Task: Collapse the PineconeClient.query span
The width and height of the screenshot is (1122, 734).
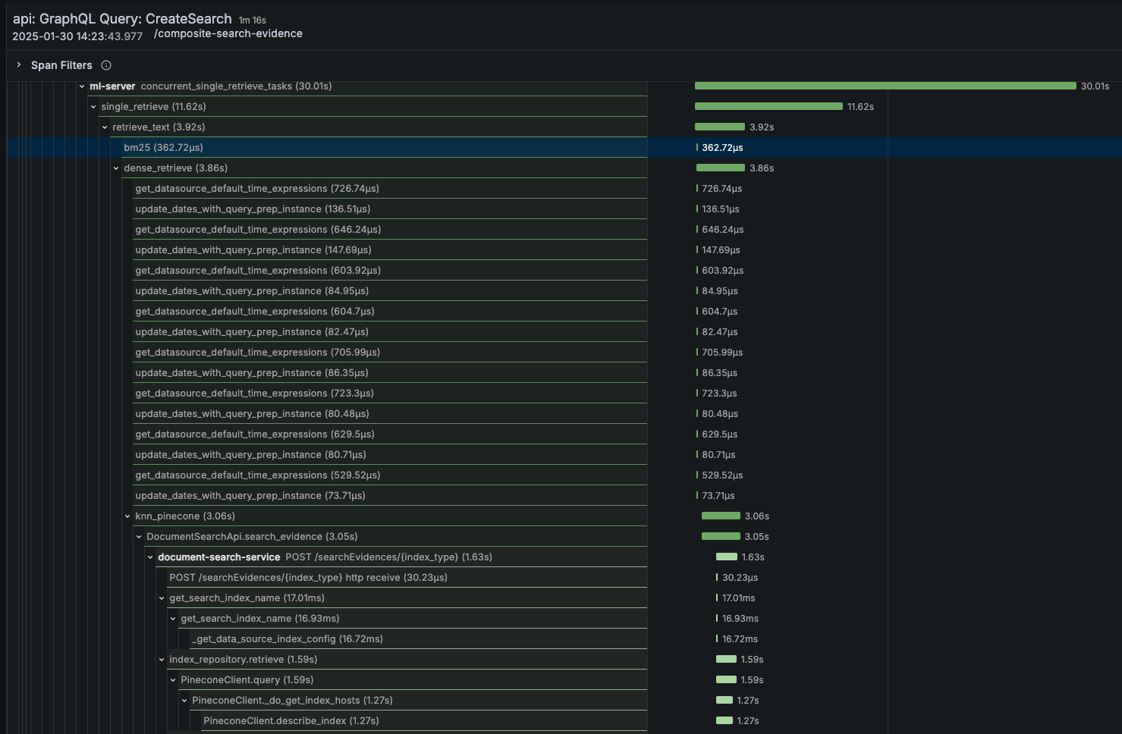Action: click(x=173, y=680)
